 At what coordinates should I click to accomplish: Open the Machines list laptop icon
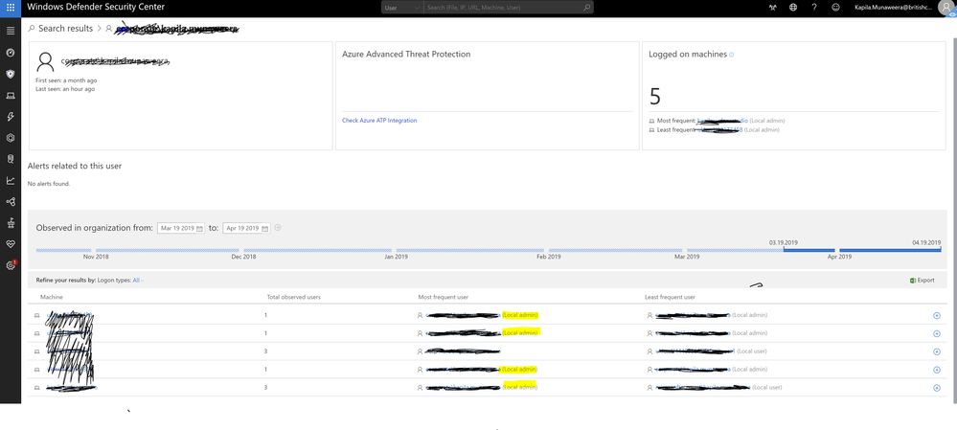click(11, 95)
